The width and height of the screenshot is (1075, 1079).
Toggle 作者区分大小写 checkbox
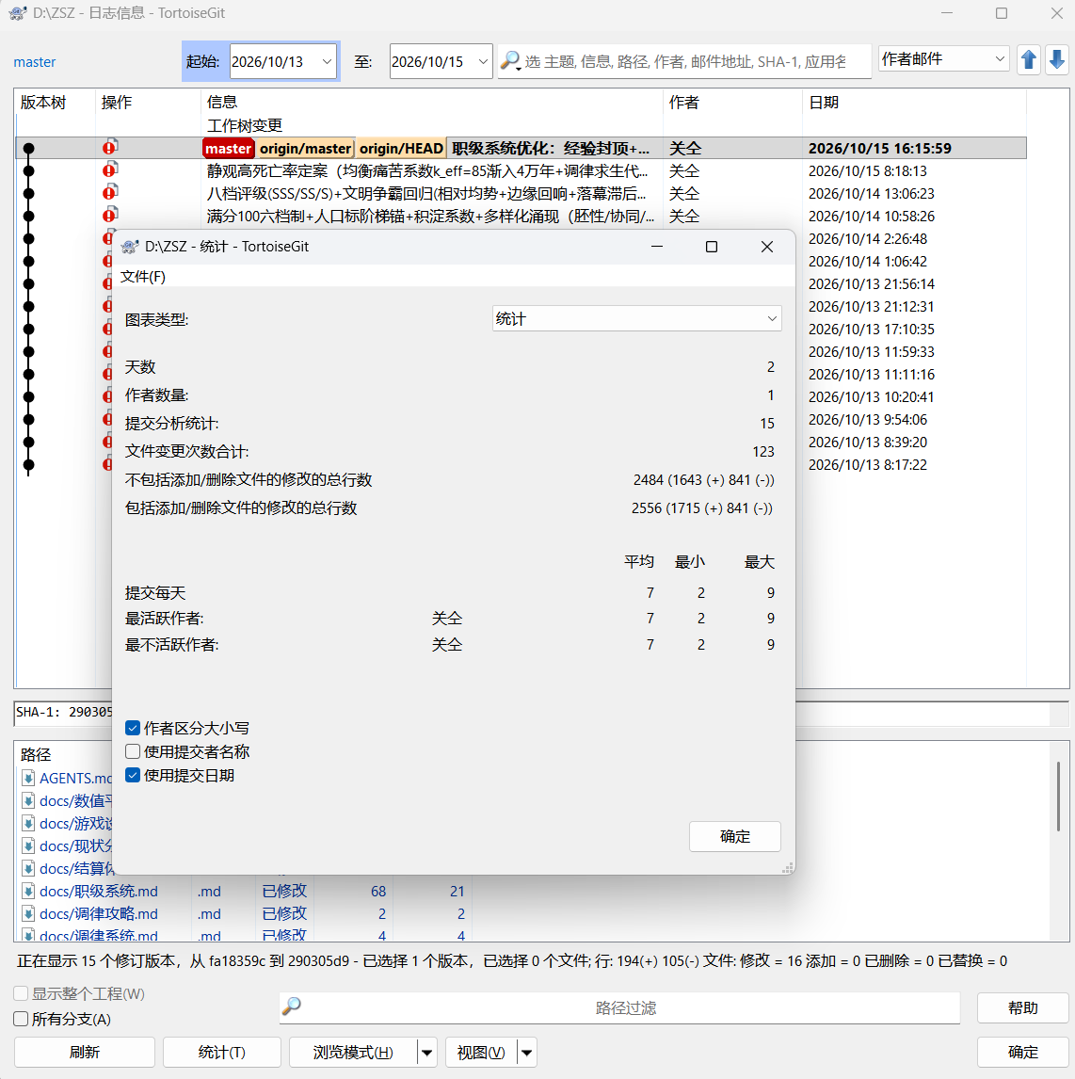coord(133,728)
